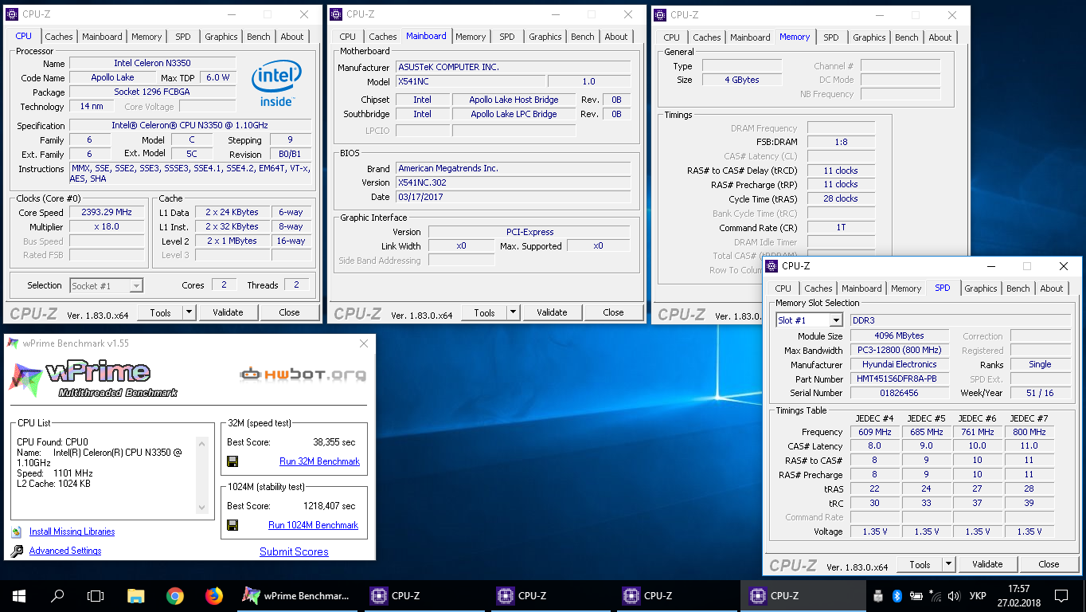Click the Max Bandwidth value PC3-12800
This screenshot has width=1086, height=612.
coord(900,350)
